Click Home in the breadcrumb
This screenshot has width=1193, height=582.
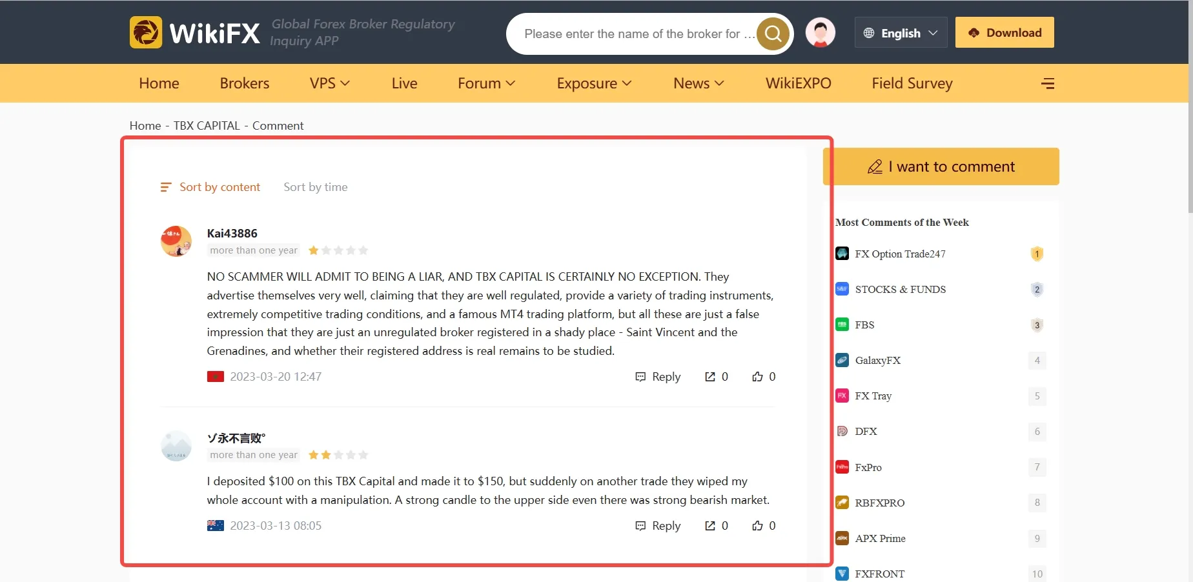point(145,126)
